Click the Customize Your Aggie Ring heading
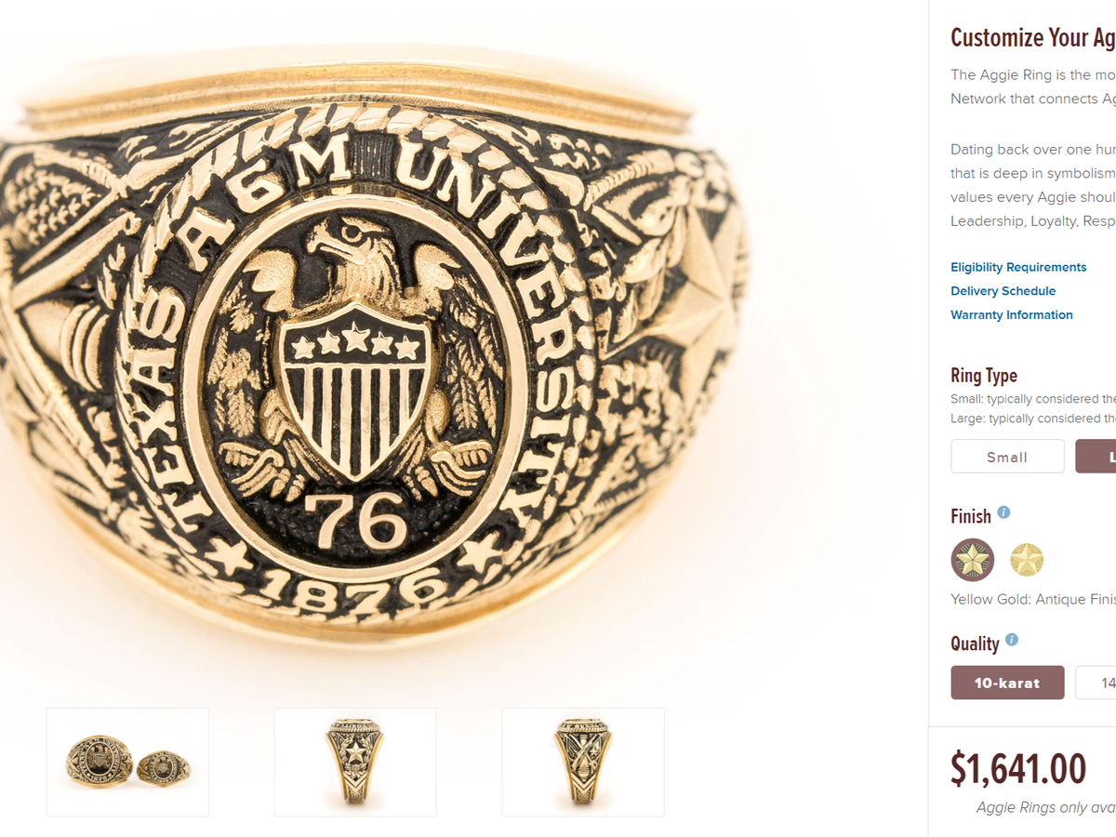 click(1032, 38)
